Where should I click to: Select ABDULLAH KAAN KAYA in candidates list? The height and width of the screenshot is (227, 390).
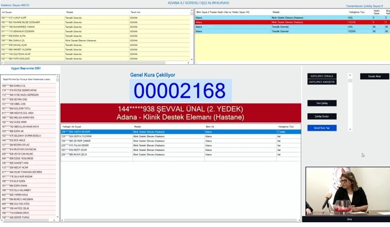28,127
